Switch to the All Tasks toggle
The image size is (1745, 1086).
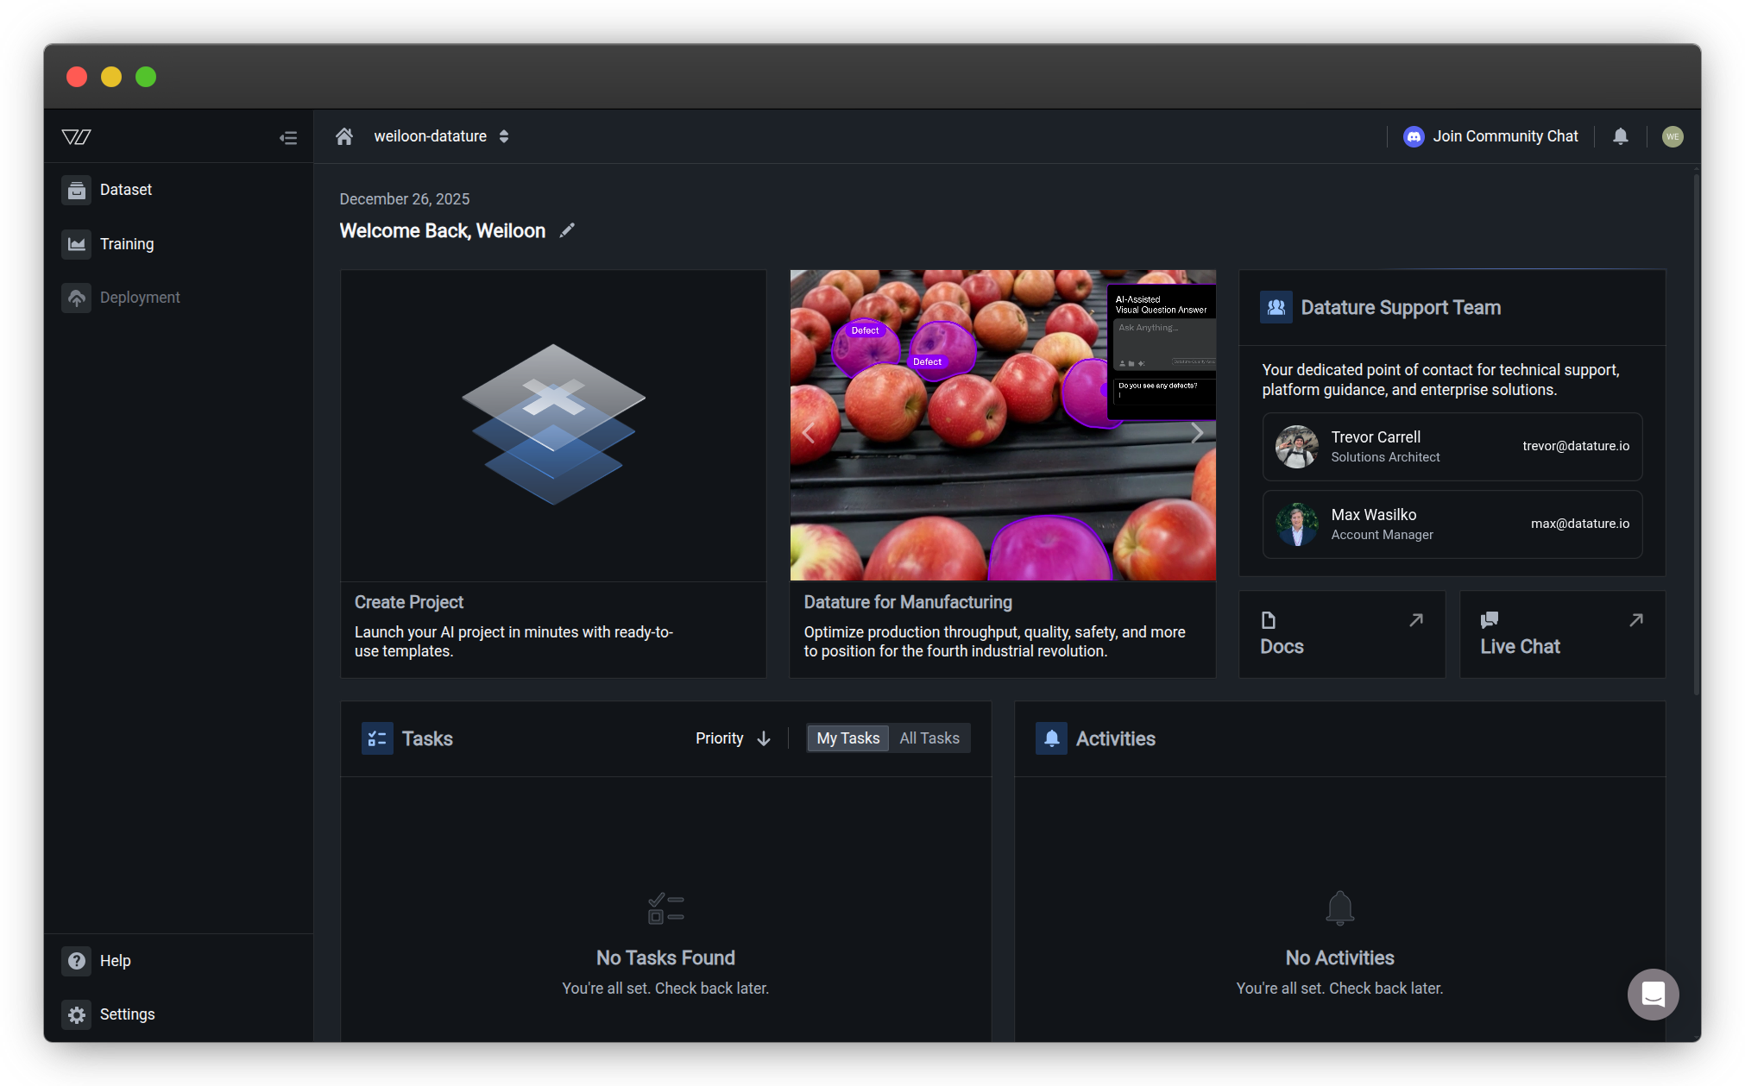[929, 738]
